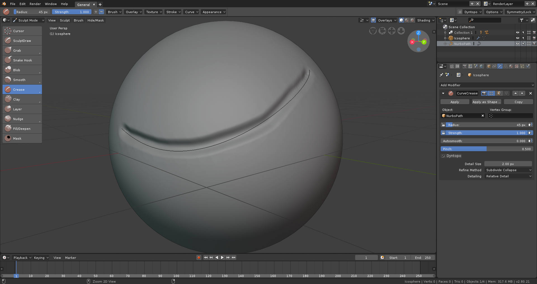Select the SculptDraw brush tool
The width and height of the screenshot is (537, 284).
coord(22,41)
